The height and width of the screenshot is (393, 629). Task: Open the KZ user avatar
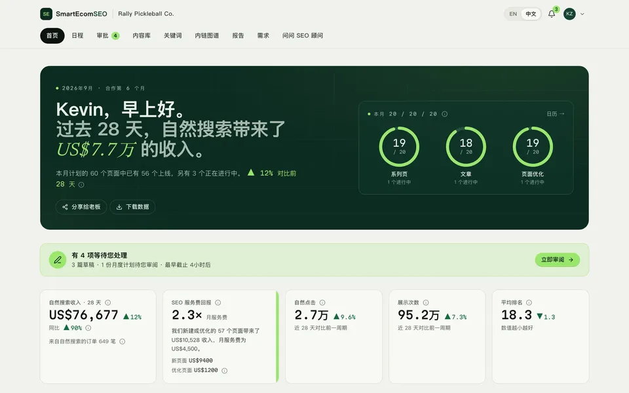569,14
